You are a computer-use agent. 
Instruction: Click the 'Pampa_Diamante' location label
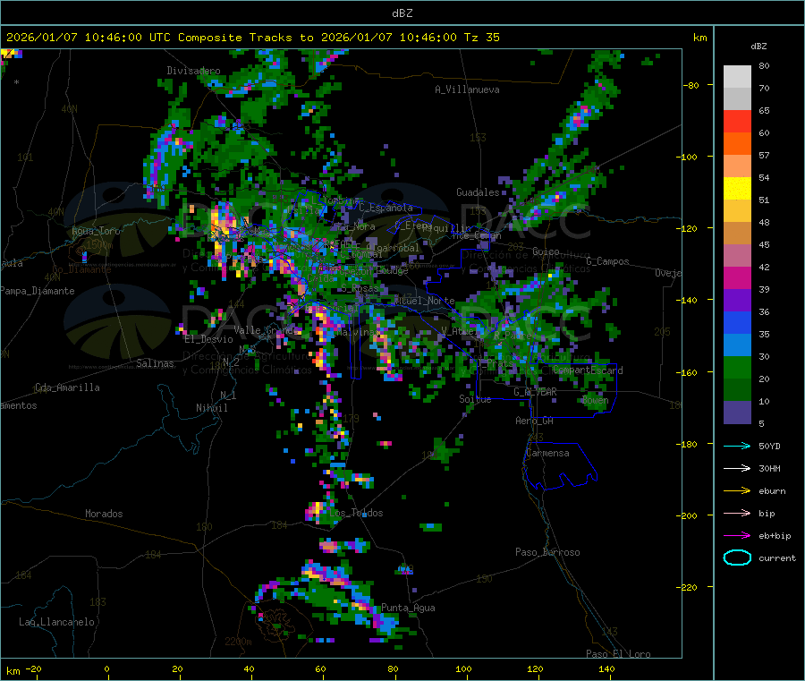click(x=38, y=291)
